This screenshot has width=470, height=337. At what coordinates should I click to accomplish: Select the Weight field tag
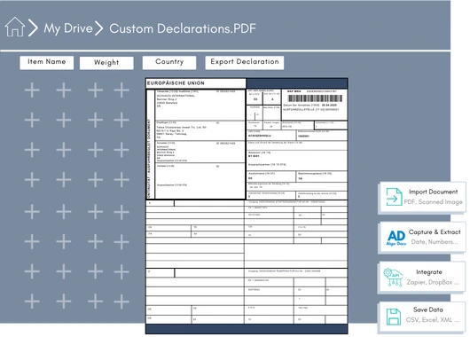click(106, 63)
